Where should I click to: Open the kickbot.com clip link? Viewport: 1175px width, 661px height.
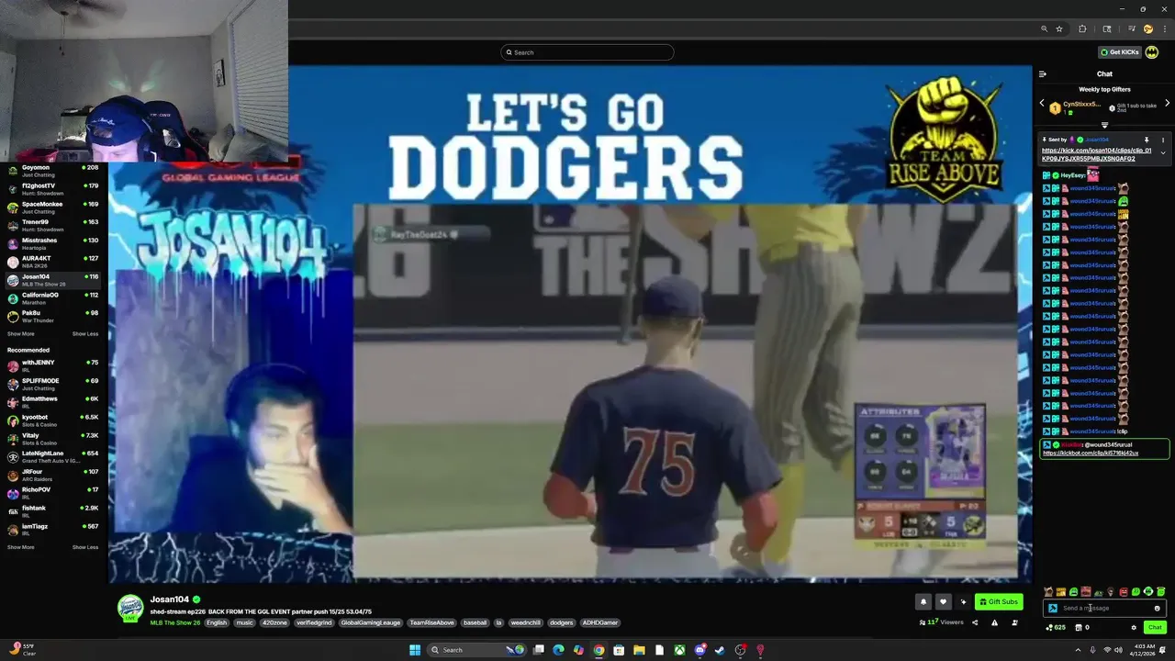click(x=1091, y=453)
